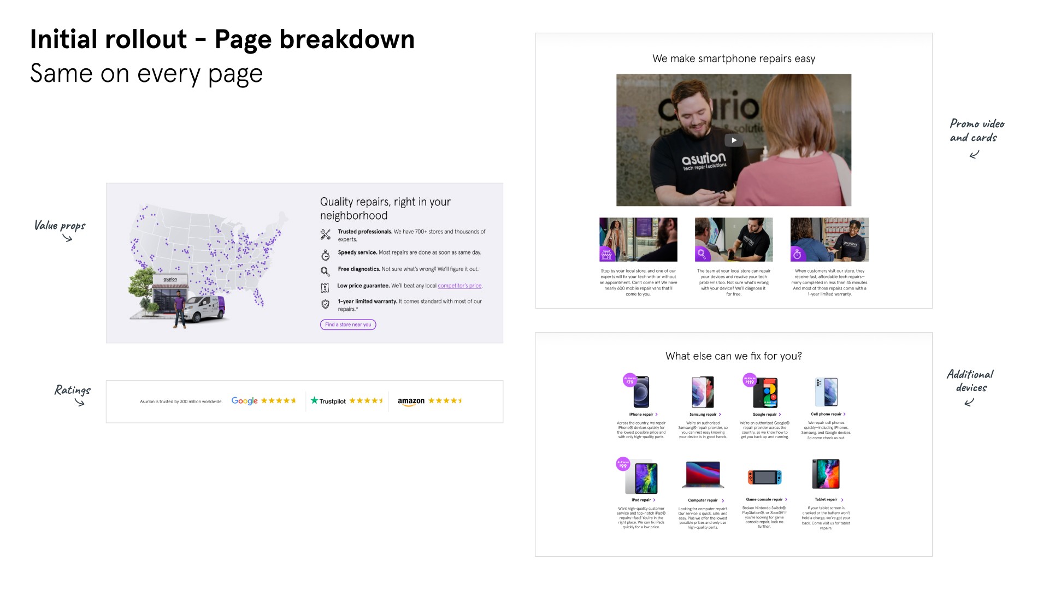The height and width of the screenshot is (590, 1049).
Task: Click the Trustpilot logo in ratings bar
Action: click(328, 401)
